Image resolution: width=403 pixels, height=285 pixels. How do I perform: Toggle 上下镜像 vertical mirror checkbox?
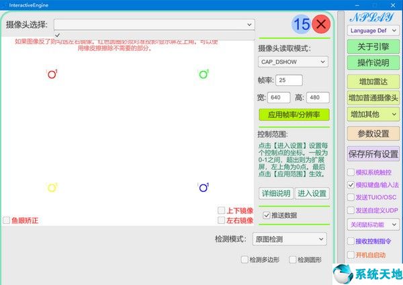(221, 211)
